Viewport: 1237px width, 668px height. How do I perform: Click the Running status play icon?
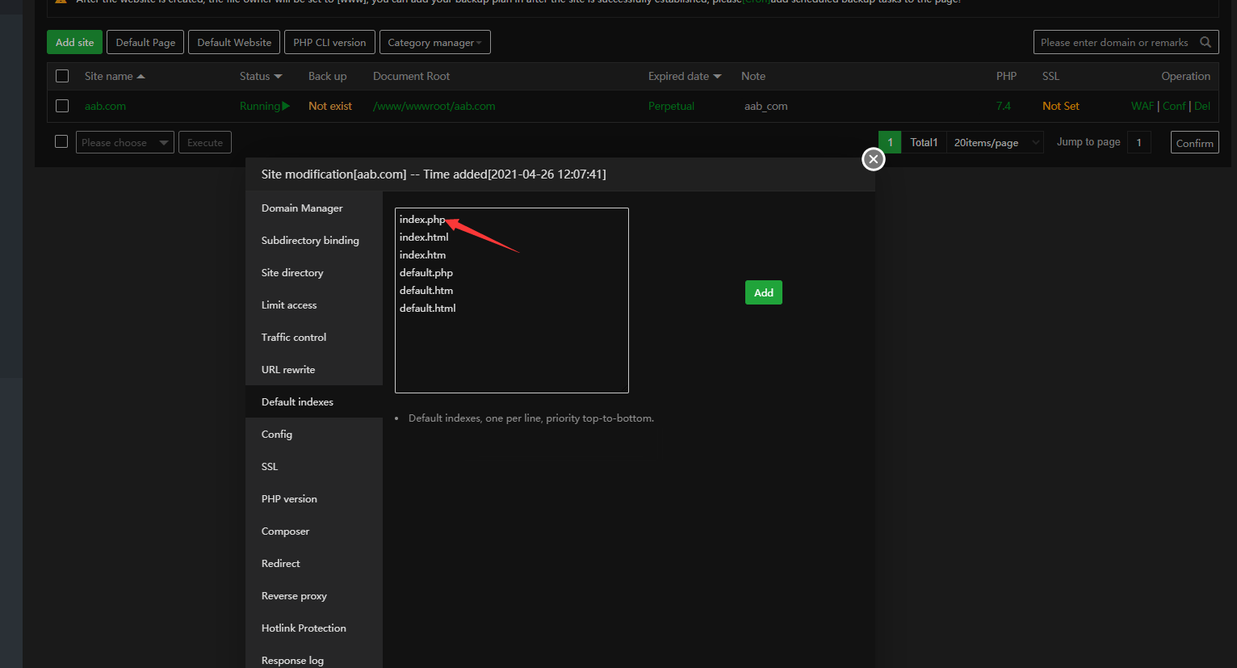click(x=286, y=106)
